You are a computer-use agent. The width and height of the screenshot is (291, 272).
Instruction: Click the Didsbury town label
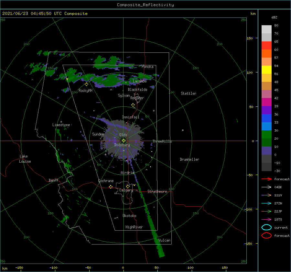(122, 145)
